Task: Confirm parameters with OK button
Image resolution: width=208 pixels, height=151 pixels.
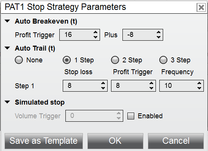Action: pyautogui.click(x=115, y=141)
